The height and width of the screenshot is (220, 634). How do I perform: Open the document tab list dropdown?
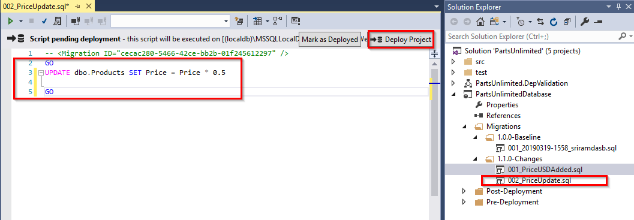[x=436, y=7]
